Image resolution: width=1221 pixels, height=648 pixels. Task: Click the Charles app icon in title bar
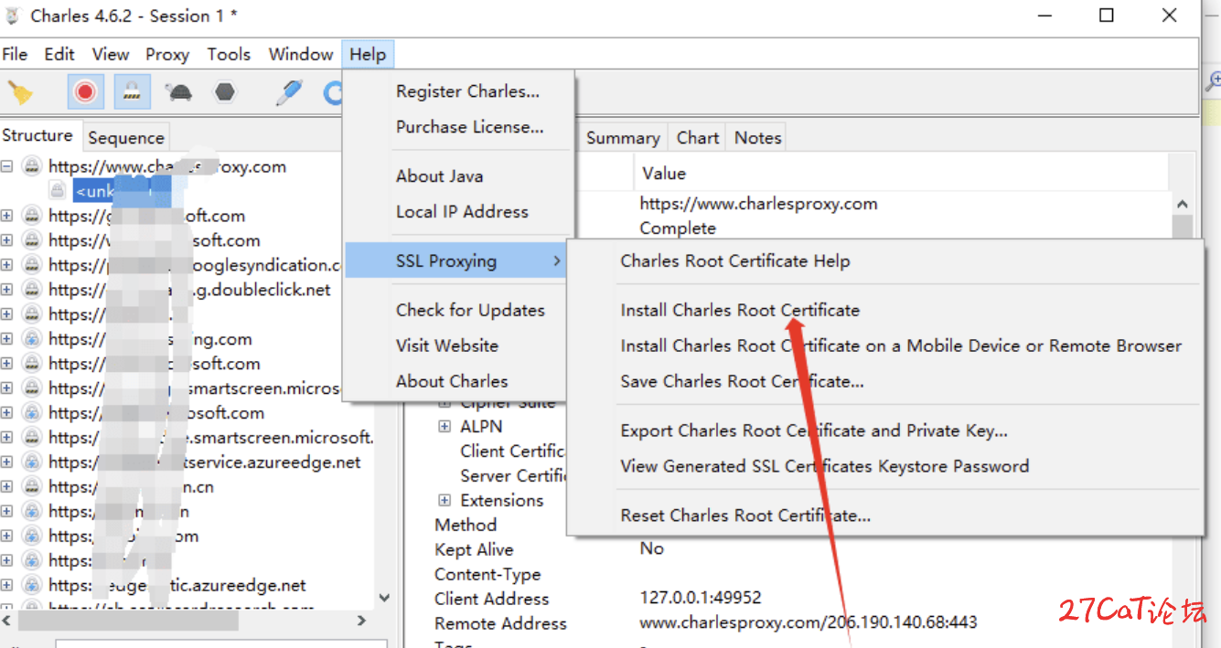(x=13, y=16)
